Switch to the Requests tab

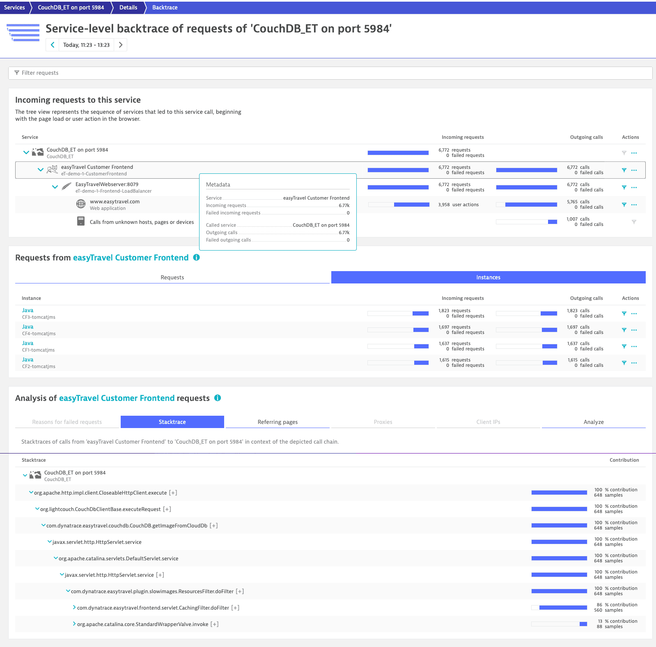pyautogui.click(x=172, y=277)
